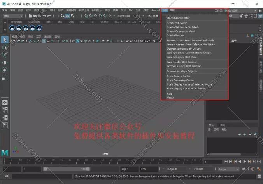Switch MEL command line language
This screenshot has width=263, height=184.
tap(7, 176)
